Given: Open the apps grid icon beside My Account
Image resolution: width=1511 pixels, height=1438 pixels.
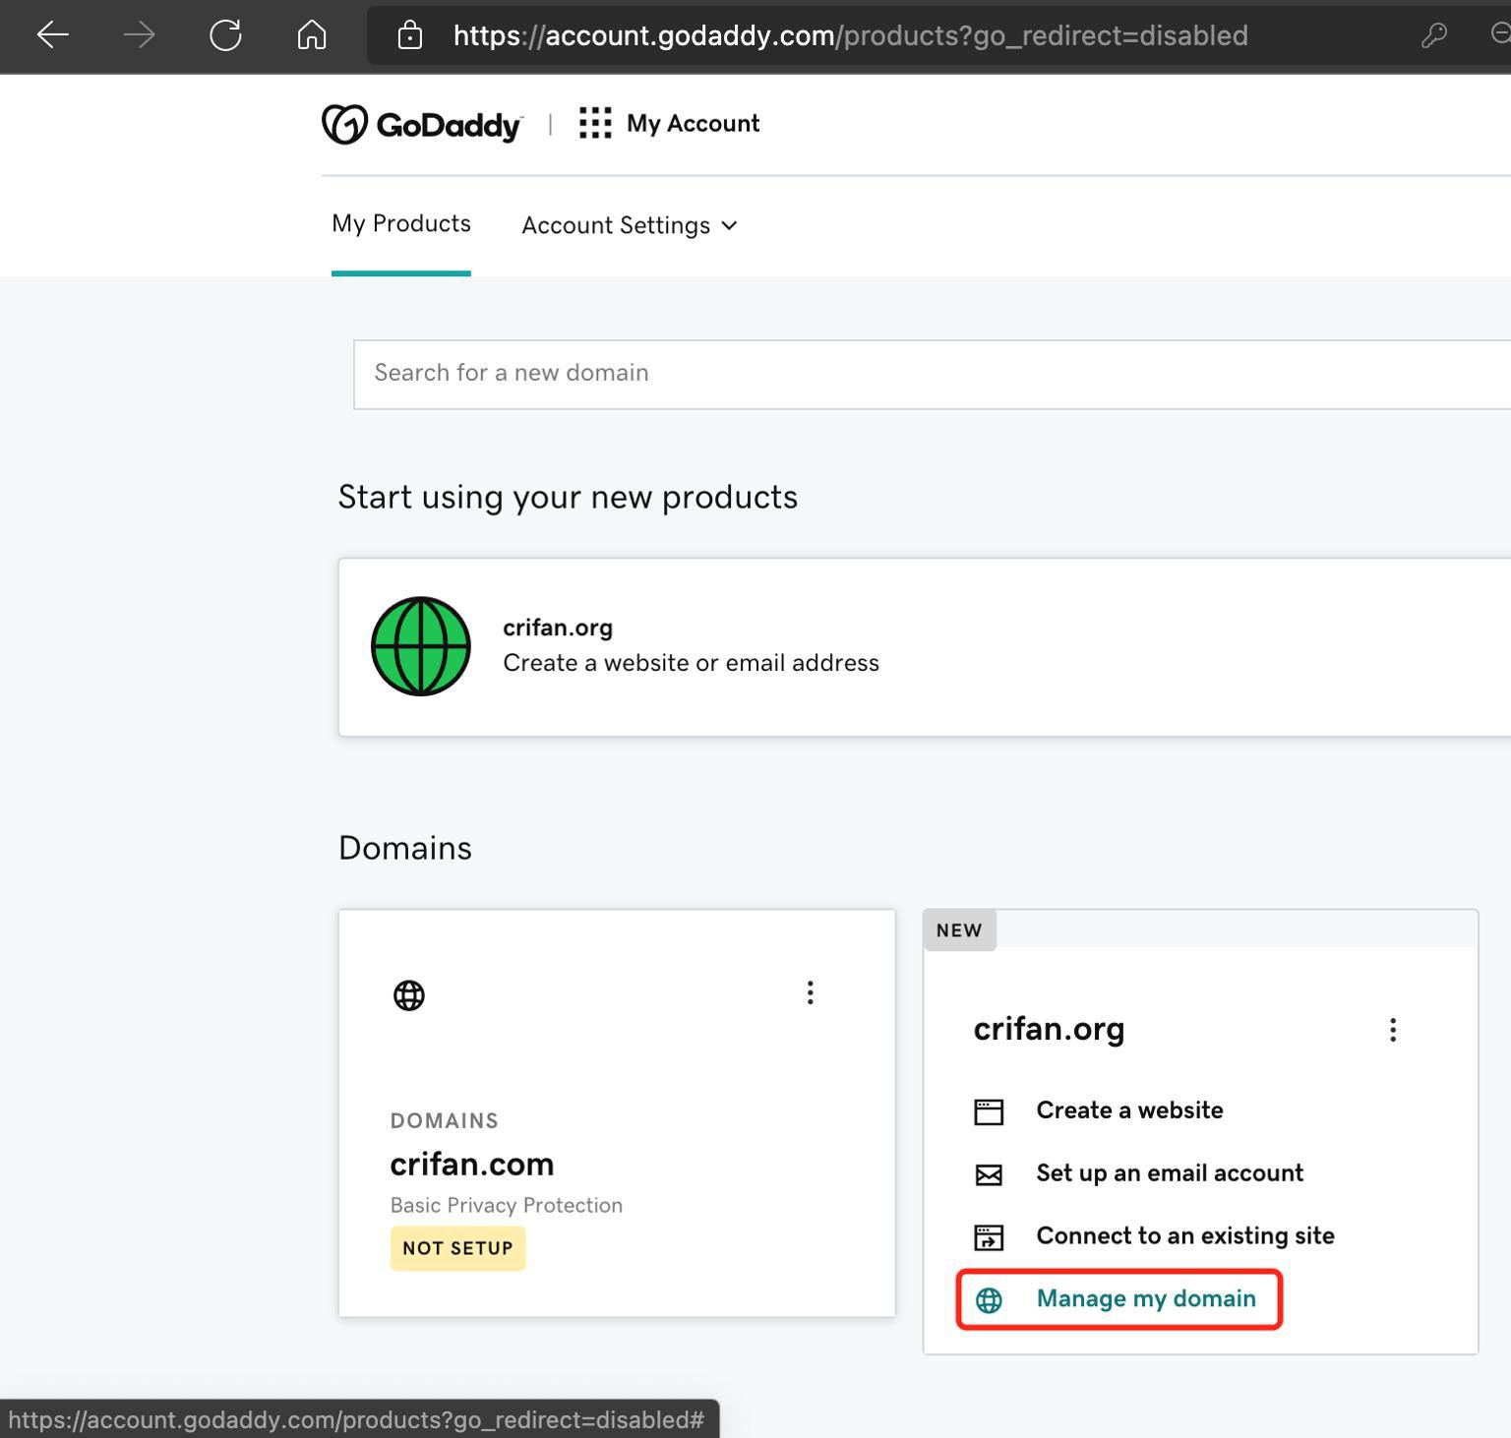Looking at the screenshot, I should pyautogui.click(x=595, y=123).
